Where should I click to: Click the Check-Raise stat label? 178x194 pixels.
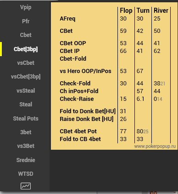[77, 99]
